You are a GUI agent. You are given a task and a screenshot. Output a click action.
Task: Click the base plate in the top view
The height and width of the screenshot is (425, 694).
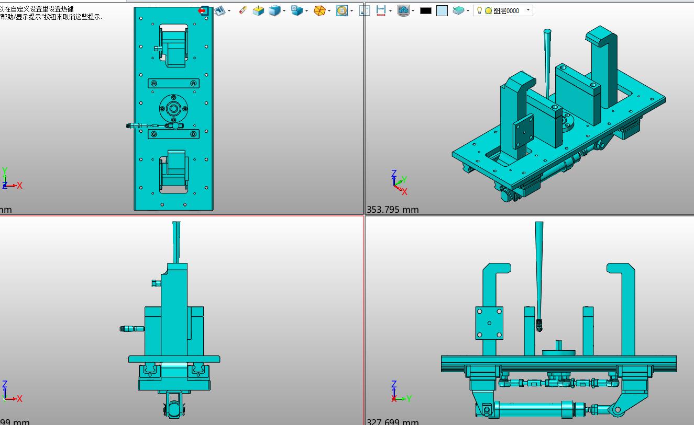point(173,108)
